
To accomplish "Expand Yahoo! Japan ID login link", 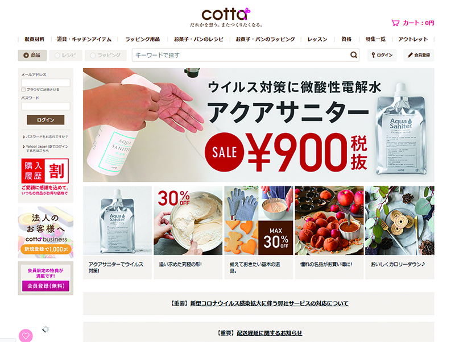I will [x=45, y=148].
